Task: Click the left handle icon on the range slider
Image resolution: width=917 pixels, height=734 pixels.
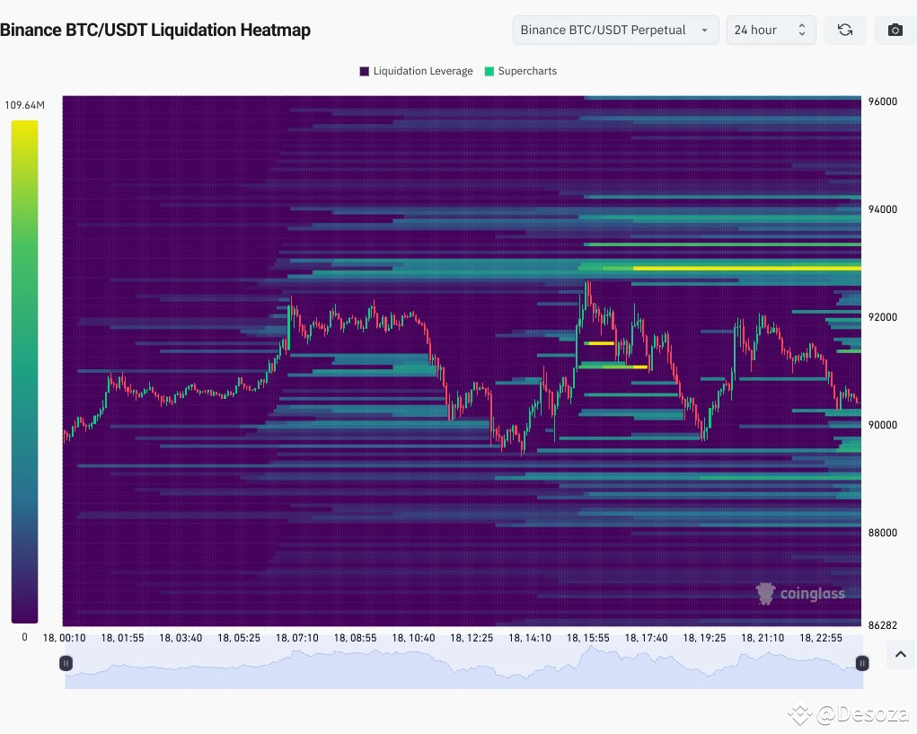Action: pyautogui.click(x=66, y=663)
